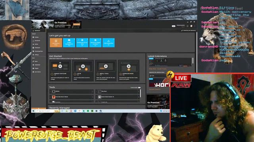Viewport: 254px width, 142px height.
Task: Click the Settings gear icon in sidebar
Action: click(33, 55)
